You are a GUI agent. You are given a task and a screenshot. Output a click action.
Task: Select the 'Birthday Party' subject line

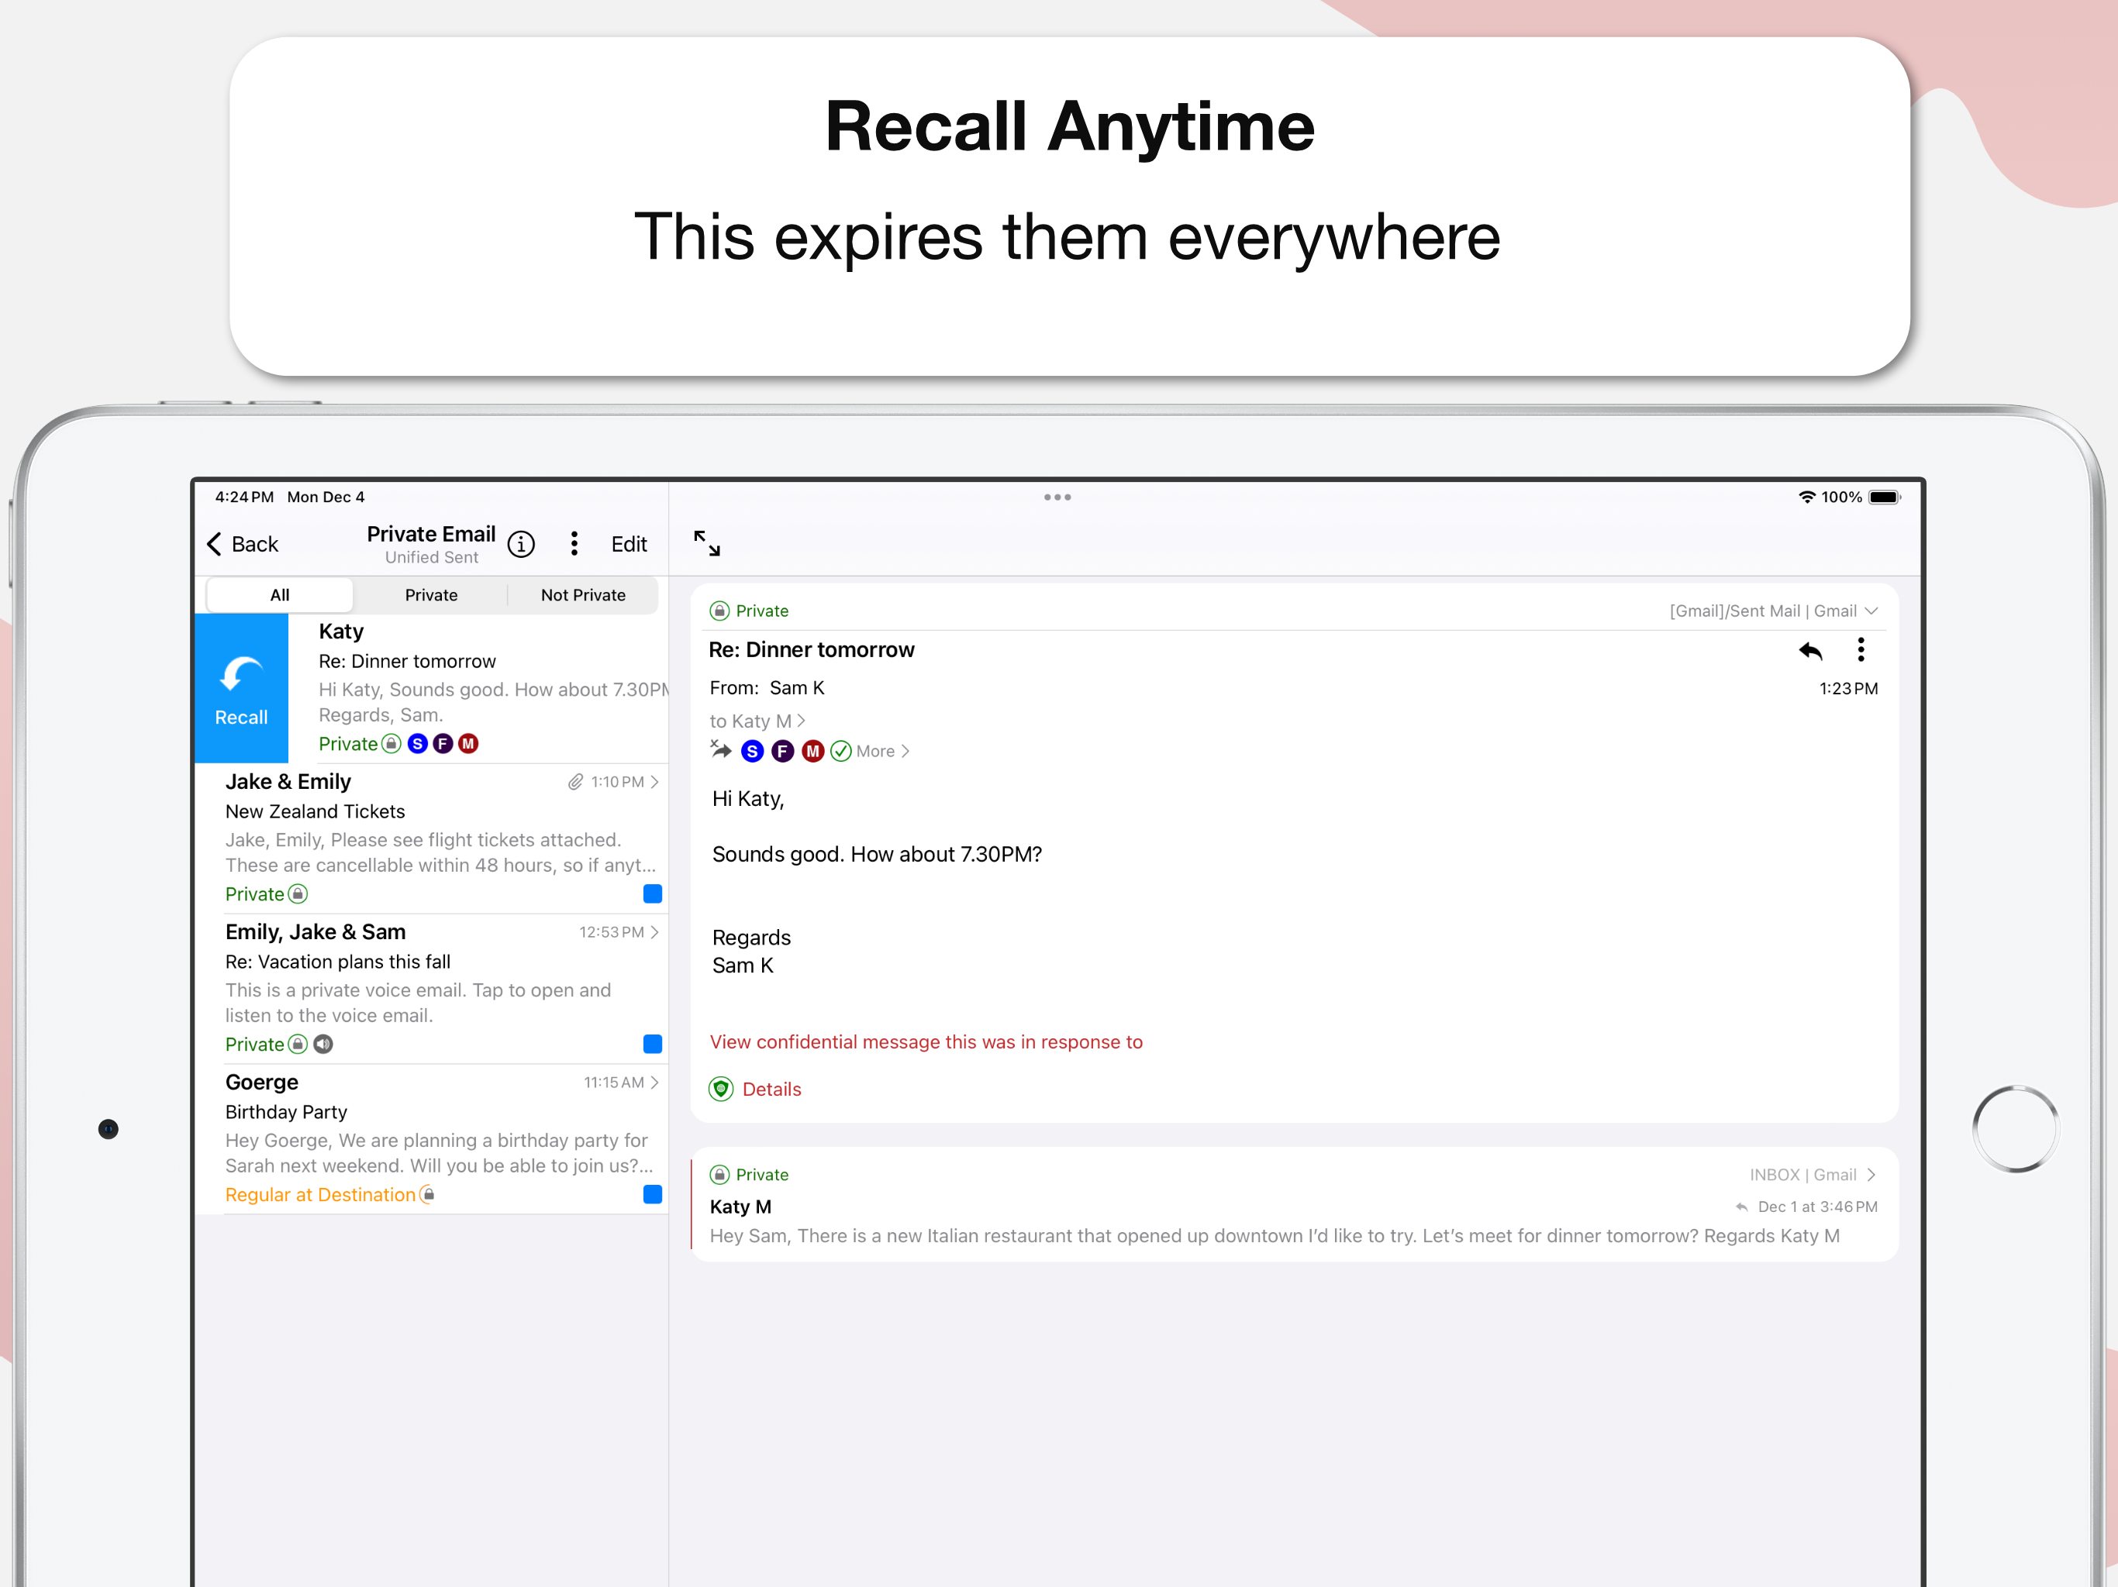coord(286,1112)
